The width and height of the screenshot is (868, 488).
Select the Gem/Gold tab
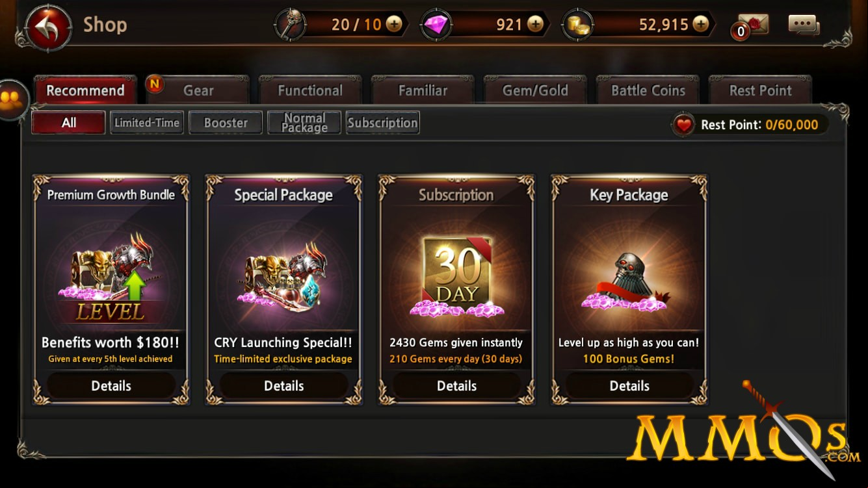535,90
